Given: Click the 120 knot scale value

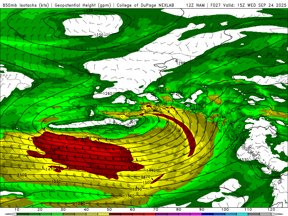Looking at the screenshot, I should (x=271, y=210).
